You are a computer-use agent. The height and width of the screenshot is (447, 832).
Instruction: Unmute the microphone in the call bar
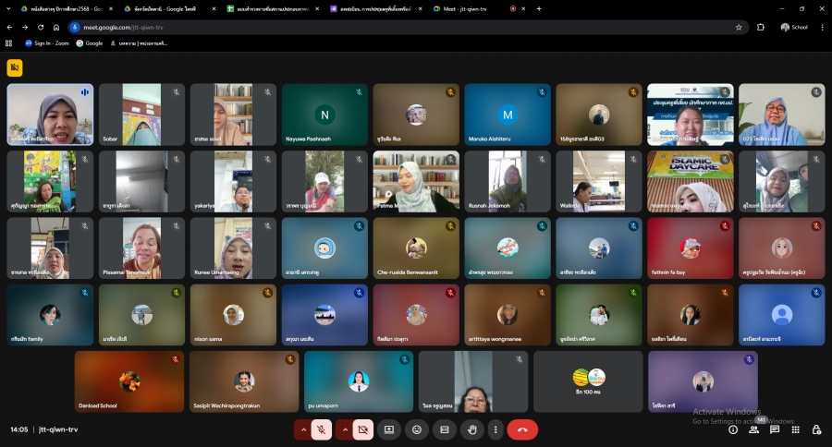[321, 429]
